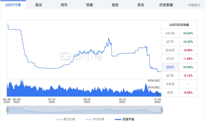The width and height of the screenshot is (205, 123).
Task: Click the 09-01 2022 date axis label
Action: 87,101
